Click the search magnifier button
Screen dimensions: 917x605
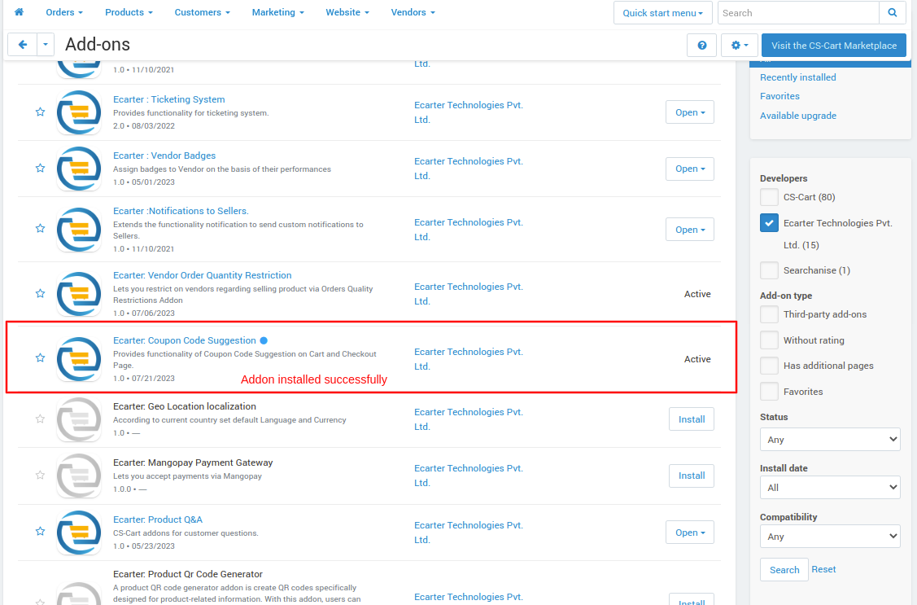893,13
